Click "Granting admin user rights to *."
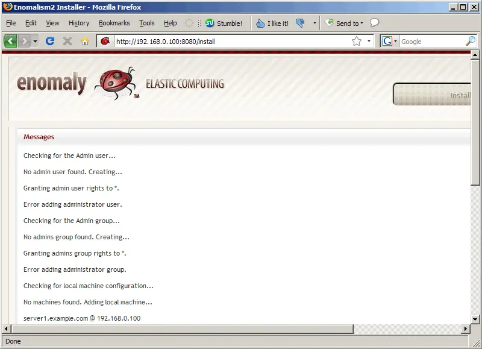 pyautogui.click(x=71, y=188)
